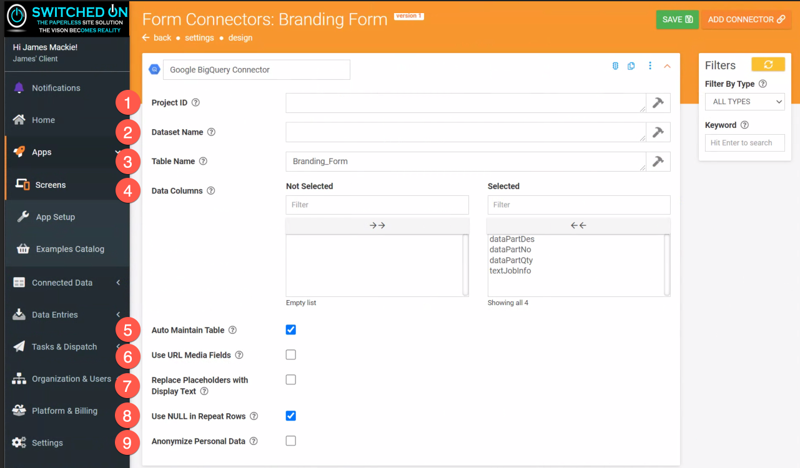800x468 pixels.
Task: Click the hammer builder icon for Table Name
Action: (658, 162)
